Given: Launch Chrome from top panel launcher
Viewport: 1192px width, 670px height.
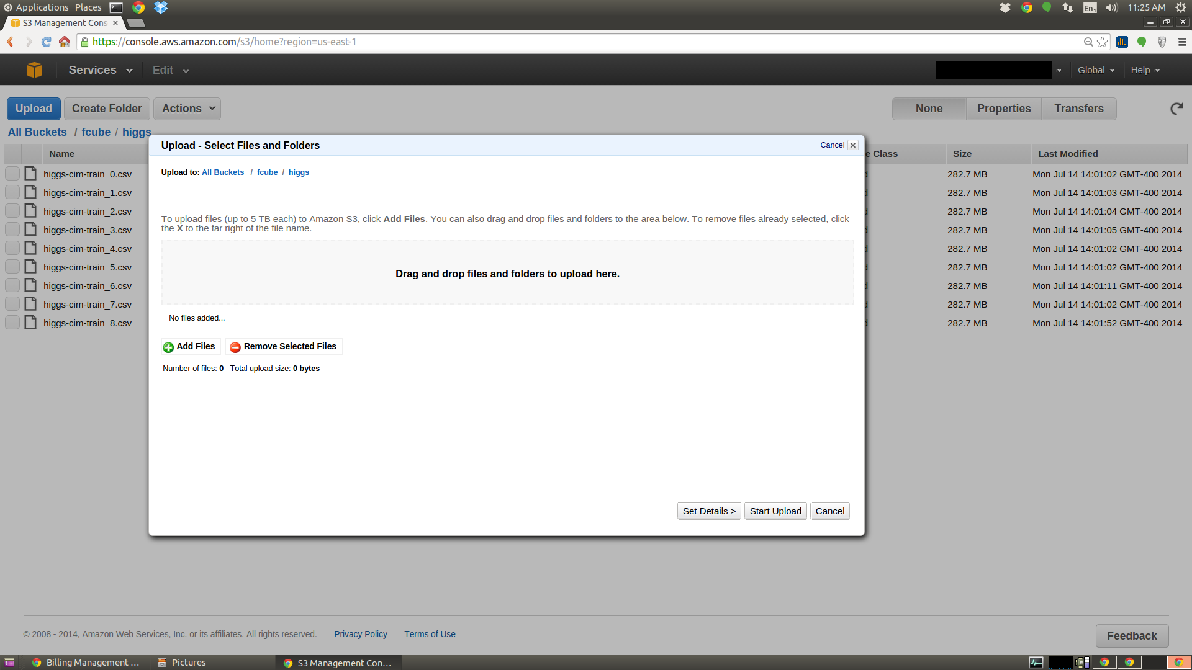Looking at the screenshot, I should (x=138, y=7).
